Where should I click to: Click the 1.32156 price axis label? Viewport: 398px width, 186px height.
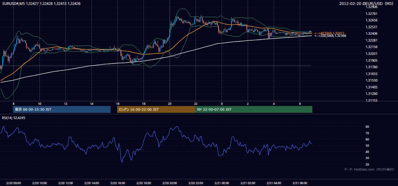(x=372, y=47)
